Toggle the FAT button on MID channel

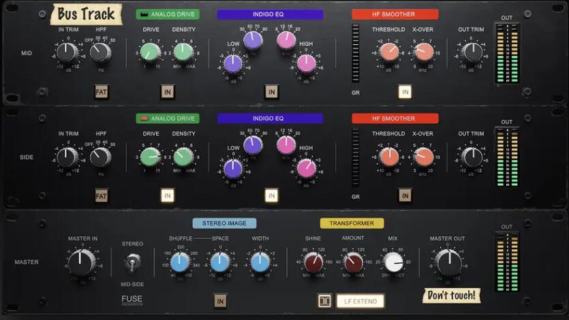pos(101,92)
